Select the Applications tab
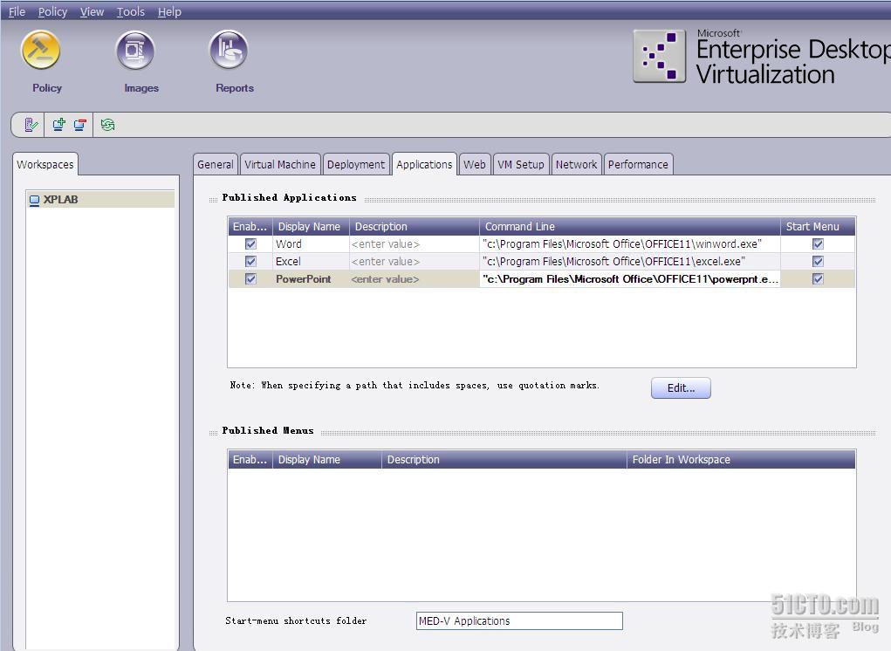 click(x=424, y=165)
